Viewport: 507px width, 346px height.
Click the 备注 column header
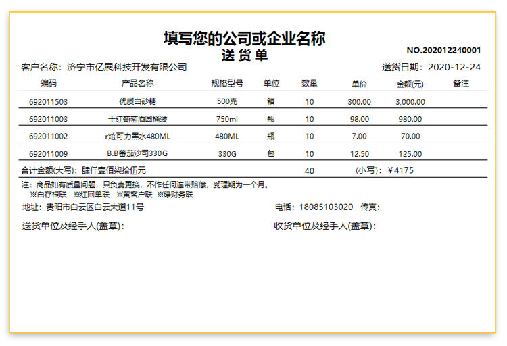[461, 83]
